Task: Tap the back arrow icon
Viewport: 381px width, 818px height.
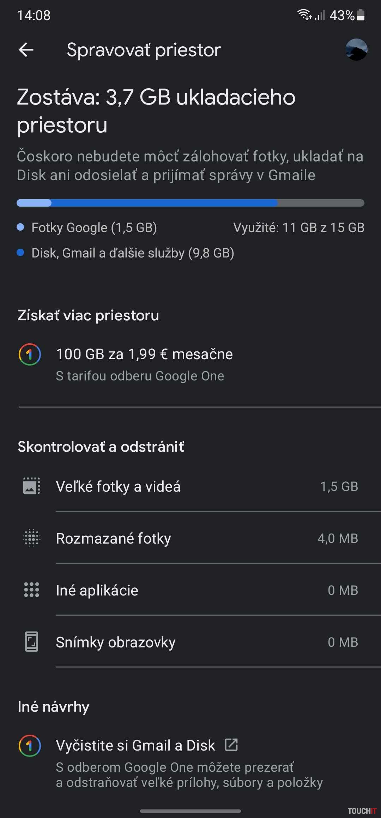Action: (26, 50)
